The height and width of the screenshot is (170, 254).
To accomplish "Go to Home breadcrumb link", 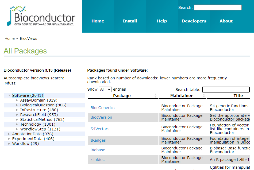I will tap(10, 38).
